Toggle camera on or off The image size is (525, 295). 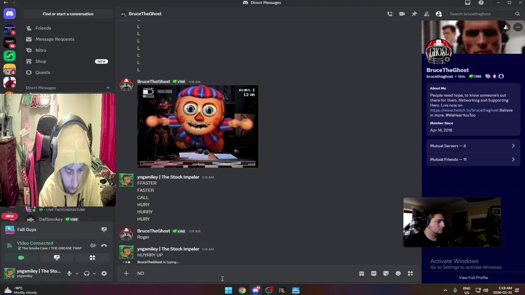pos(21,258)
